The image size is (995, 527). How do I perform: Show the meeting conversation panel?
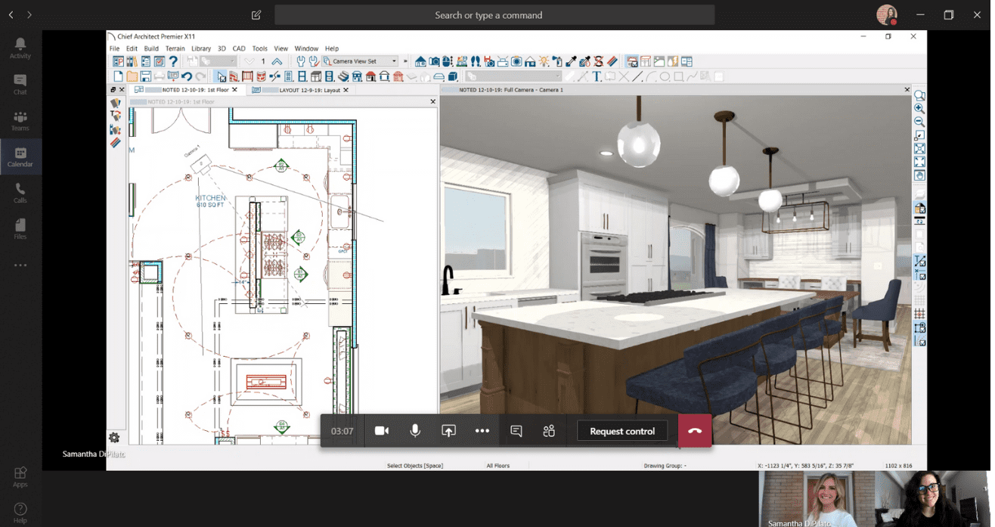point(516,431)
